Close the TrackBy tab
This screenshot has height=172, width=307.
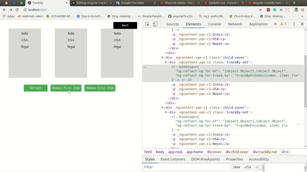pos(66,3)
